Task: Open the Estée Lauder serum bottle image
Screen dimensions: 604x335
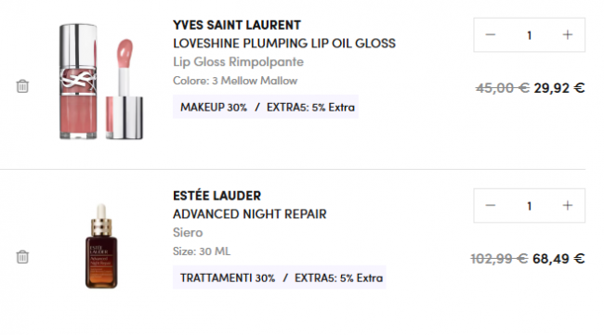Action: pos(101,246)
